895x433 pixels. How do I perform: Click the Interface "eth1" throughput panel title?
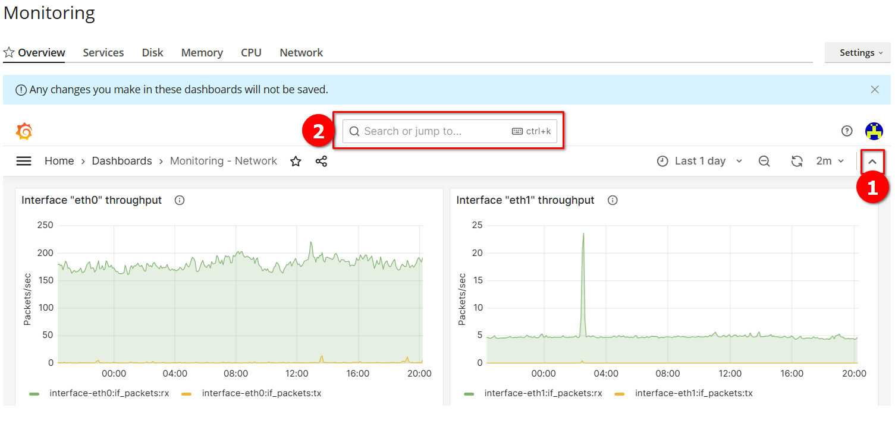(526, 200)
